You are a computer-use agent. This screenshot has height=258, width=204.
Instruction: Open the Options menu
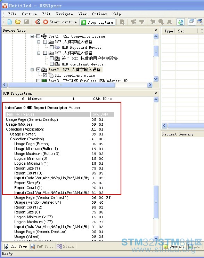pyautogui.click(x=99, y=14)
